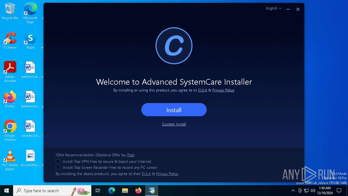Viewport: 348px width, 196px height.
Task: Open the Custom Install link
Action: point(174,124)
